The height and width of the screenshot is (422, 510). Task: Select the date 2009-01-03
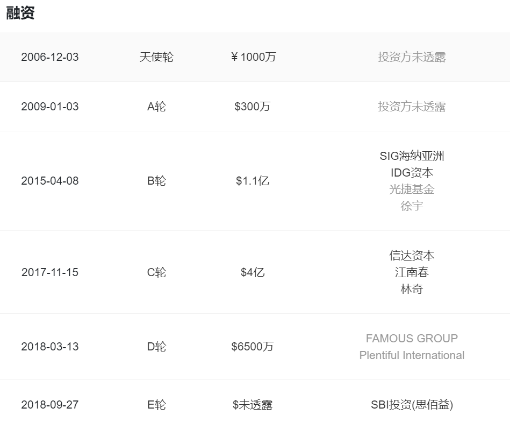[x=50, y=107]
